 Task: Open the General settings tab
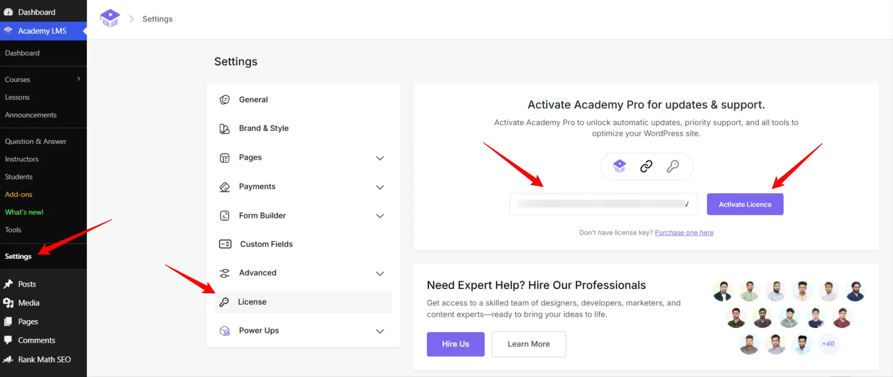pyautogui.click(x=303, y=100)
